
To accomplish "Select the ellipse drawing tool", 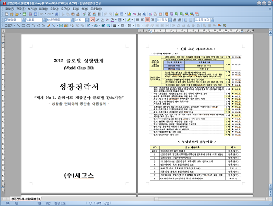I will [28, 26].
